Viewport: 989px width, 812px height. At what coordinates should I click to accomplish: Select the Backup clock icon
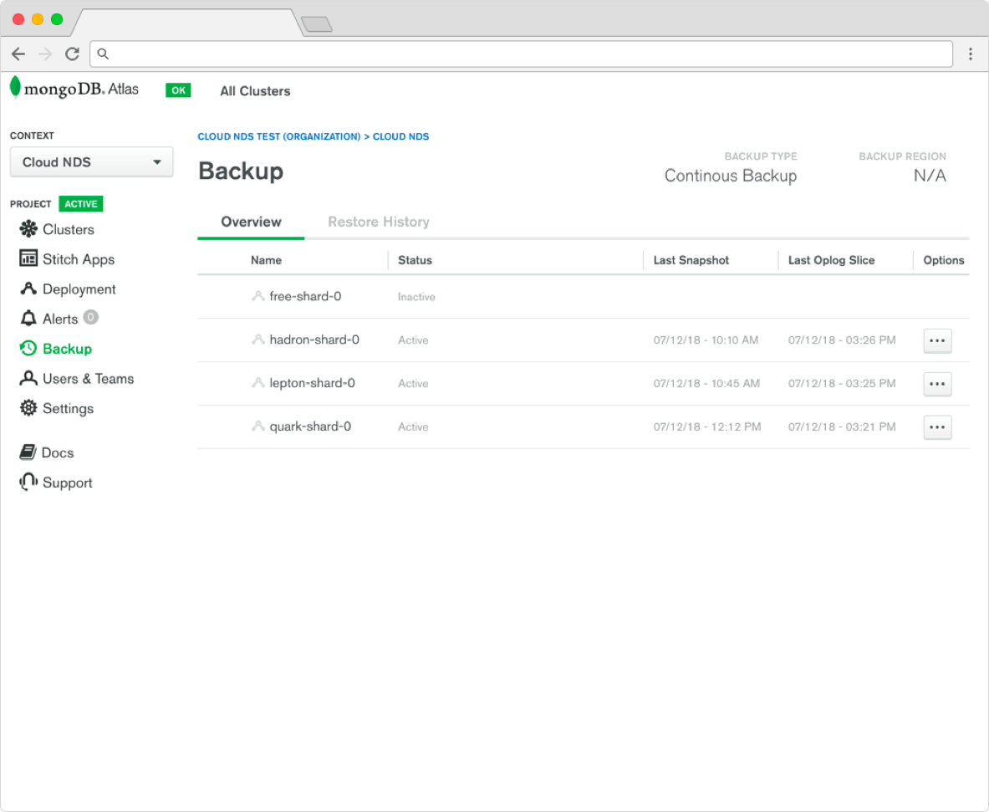tap(28, 349)
